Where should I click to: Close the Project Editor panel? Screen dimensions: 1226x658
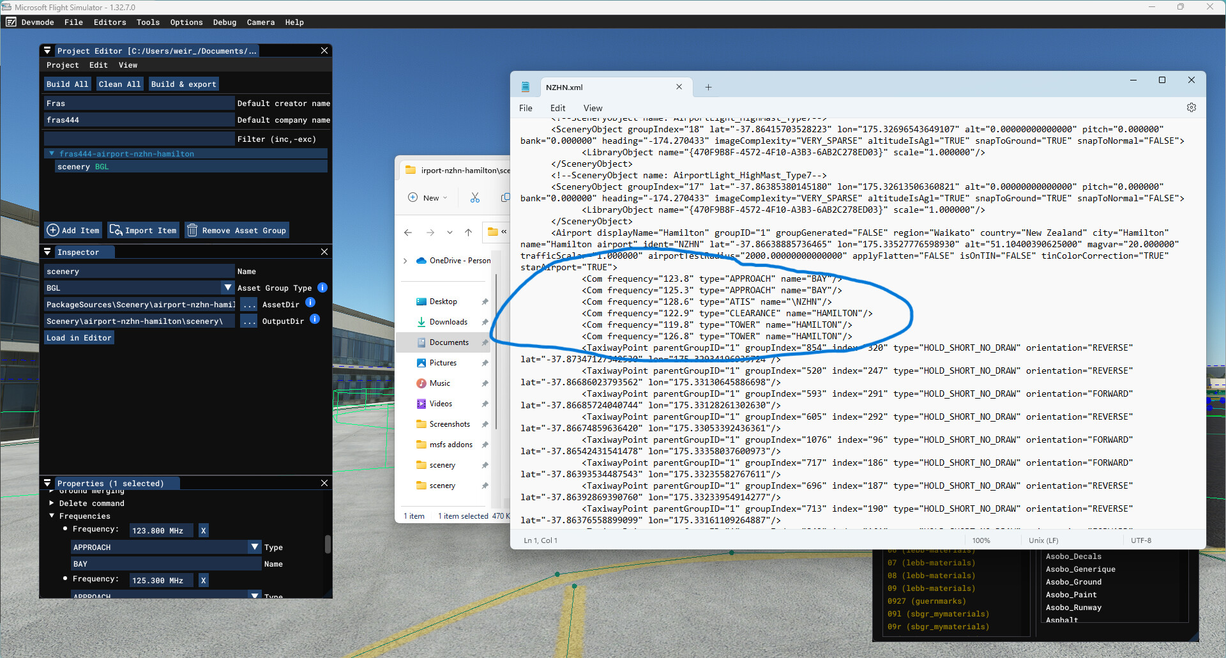point(324,50)
